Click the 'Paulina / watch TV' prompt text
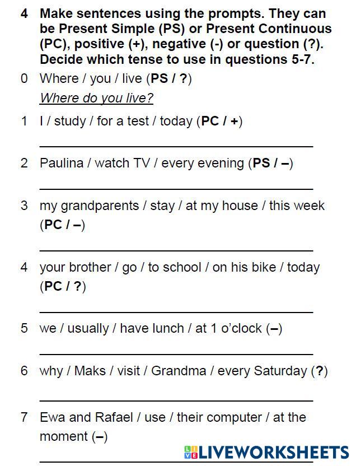 click(166, 163)
